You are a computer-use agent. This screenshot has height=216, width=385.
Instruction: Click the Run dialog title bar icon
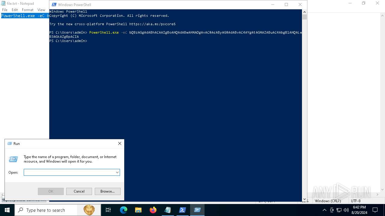coord(10,144)
